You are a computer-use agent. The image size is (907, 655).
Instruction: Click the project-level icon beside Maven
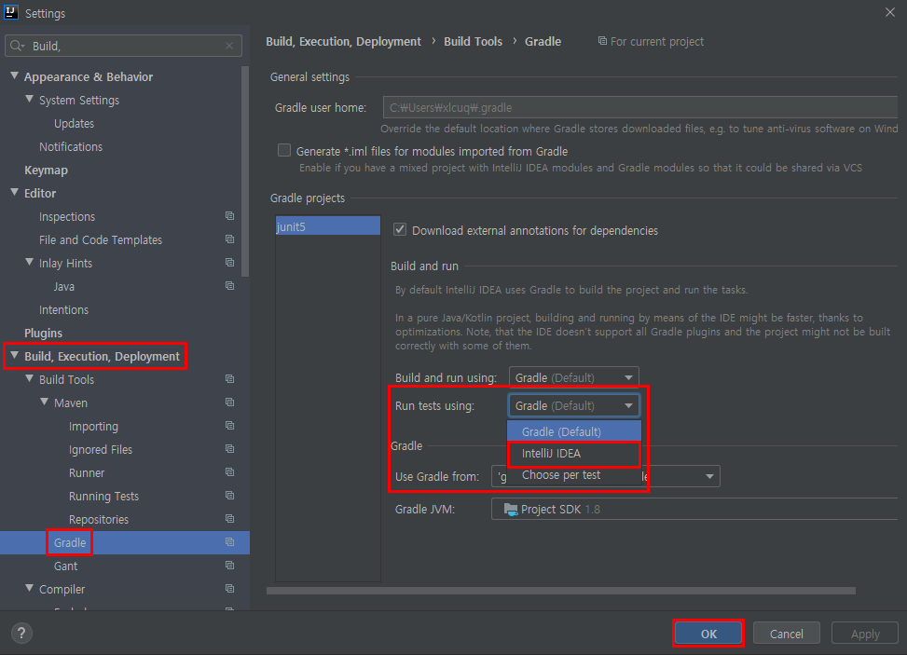pyautogui.click(x=229, y=403)
